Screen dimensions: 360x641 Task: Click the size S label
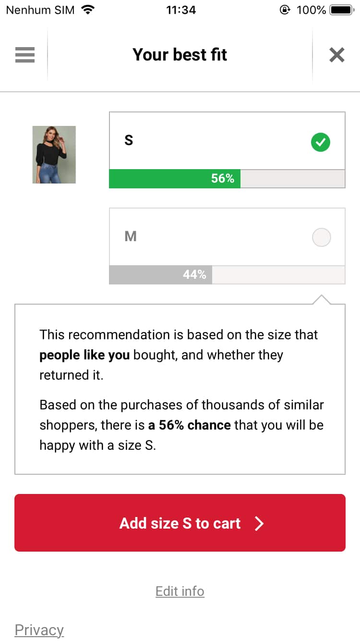click(x=129, y=140)
